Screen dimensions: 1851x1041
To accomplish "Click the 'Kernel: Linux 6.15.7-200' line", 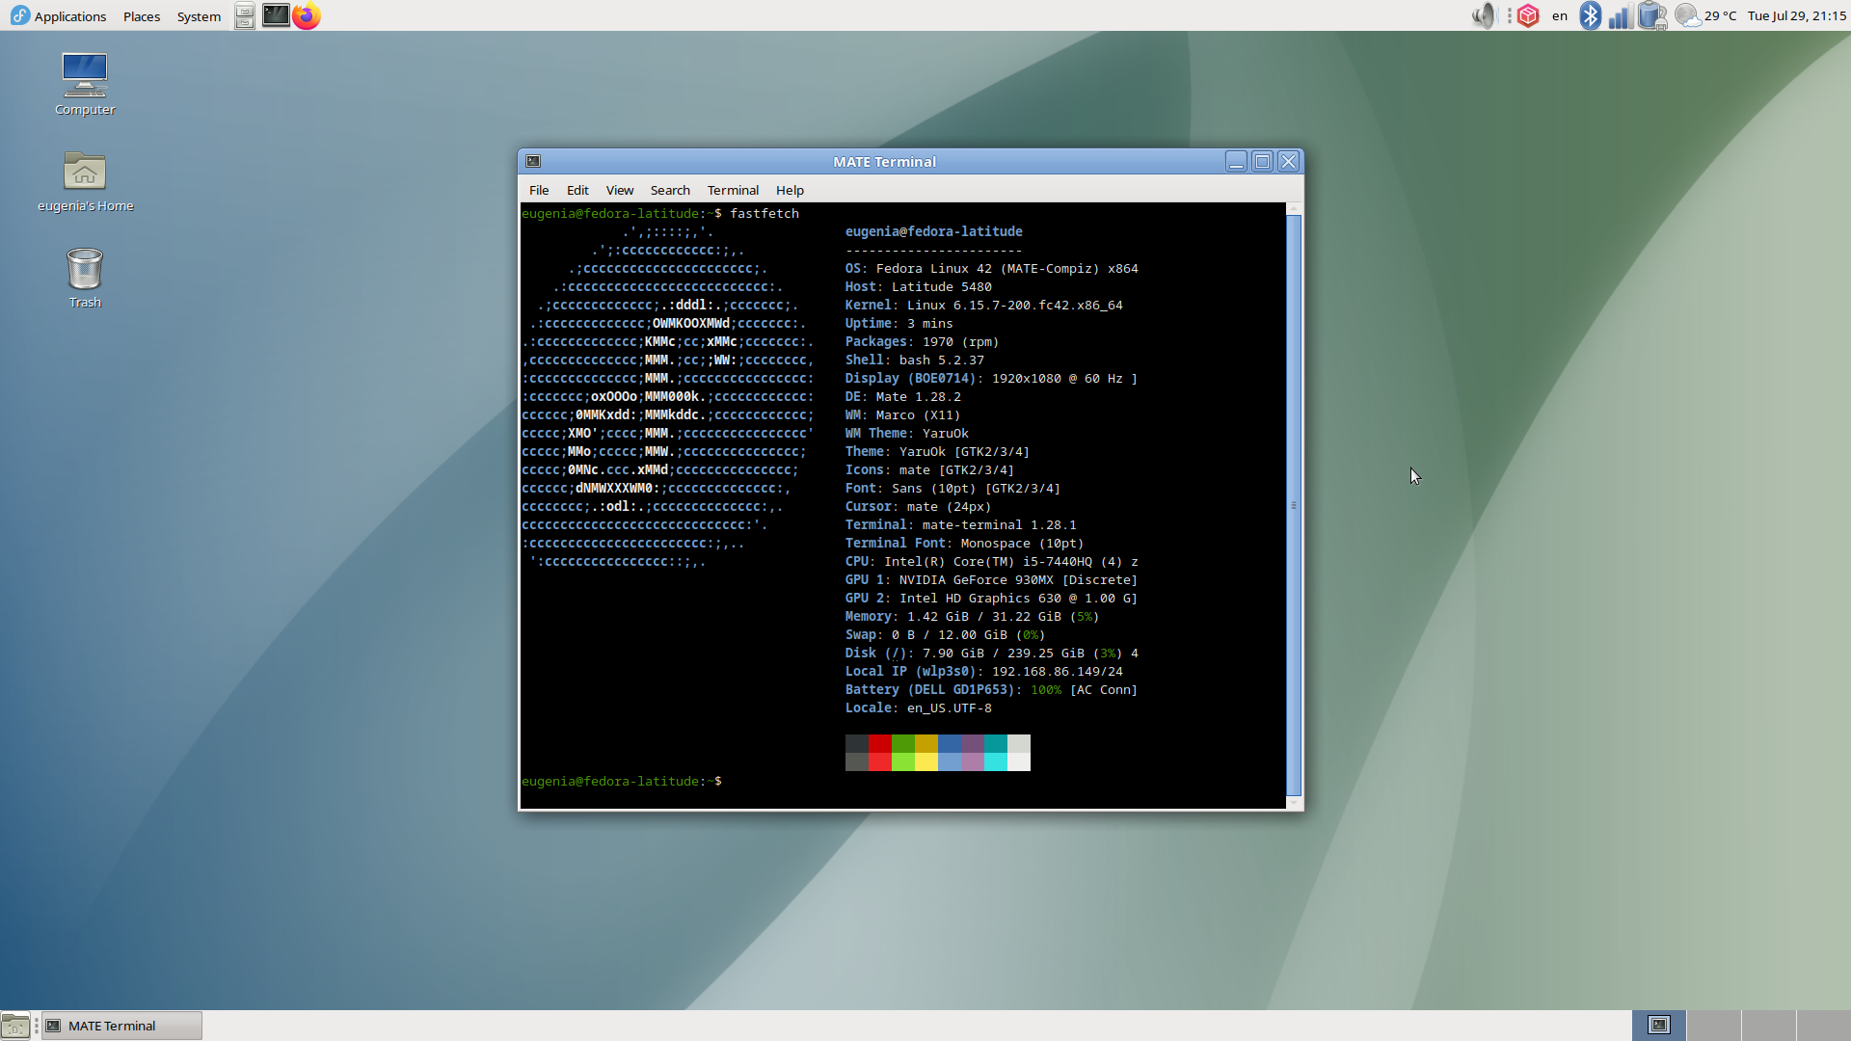I will tap(984, 305).
